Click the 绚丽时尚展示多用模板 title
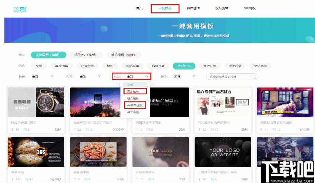Screen dimensions: 315x183 pyautogui.click(x=276, y=123)
